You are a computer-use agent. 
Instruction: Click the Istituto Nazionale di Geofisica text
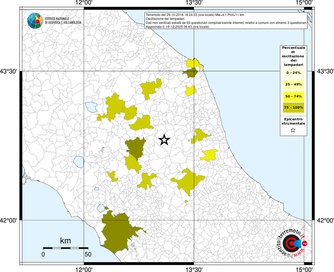point(63,21)
